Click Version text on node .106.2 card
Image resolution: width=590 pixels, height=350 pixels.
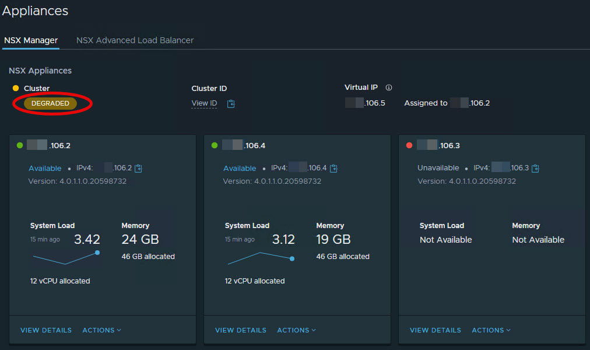(x=77, y=181)
